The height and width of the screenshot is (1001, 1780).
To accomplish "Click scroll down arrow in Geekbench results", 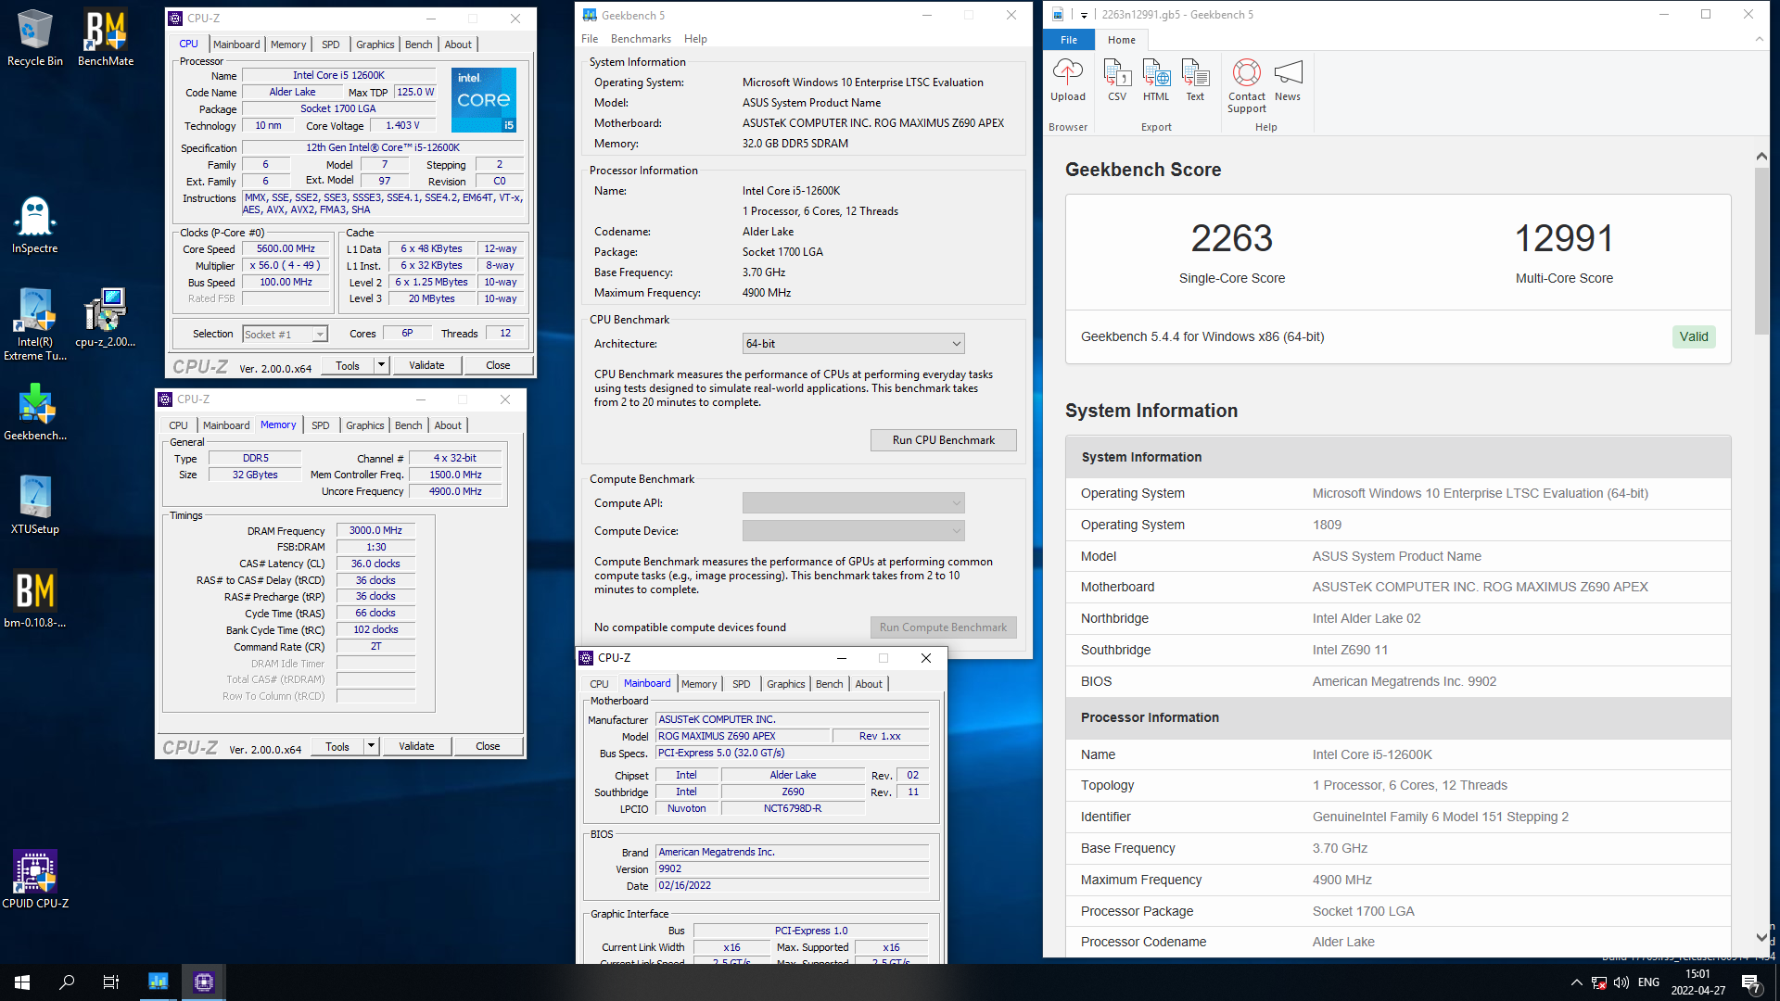I will [1761, 937].
